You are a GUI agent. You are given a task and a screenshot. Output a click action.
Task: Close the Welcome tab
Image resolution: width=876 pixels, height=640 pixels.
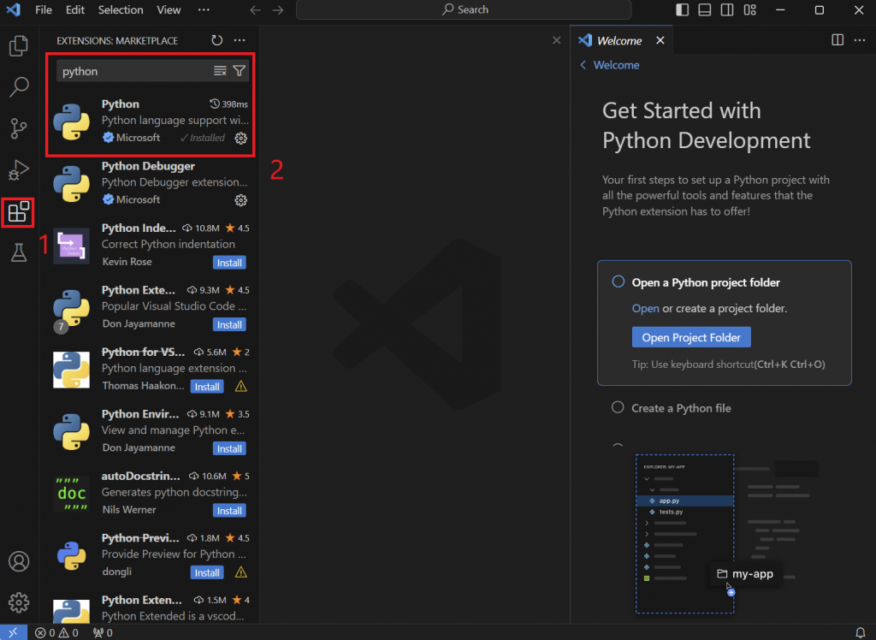[660, 40]
